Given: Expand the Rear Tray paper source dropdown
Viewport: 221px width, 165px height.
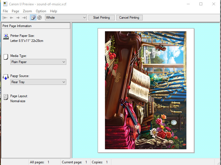Looking at the screenshot, I should [x=38, y=82].
